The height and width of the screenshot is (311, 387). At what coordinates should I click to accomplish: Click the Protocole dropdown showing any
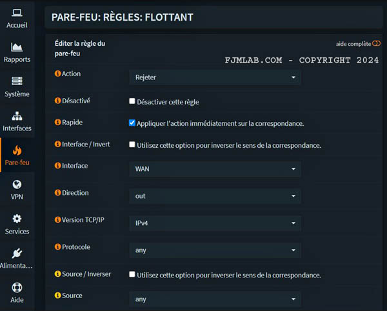tap(215, 250)
